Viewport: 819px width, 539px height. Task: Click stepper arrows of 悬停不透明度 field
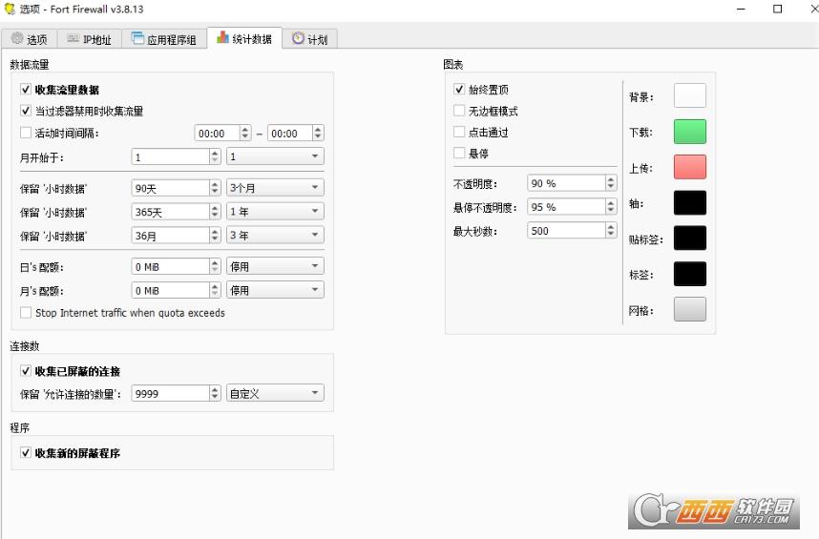coord(611,207)
